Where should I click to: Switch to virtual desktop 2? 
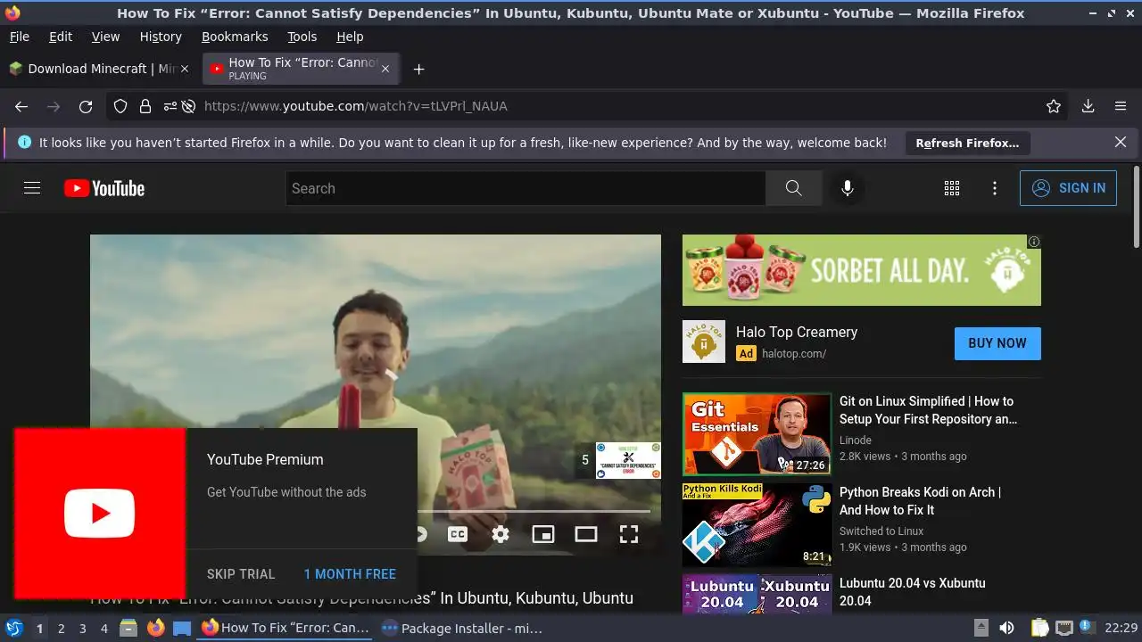click(61, 628)
